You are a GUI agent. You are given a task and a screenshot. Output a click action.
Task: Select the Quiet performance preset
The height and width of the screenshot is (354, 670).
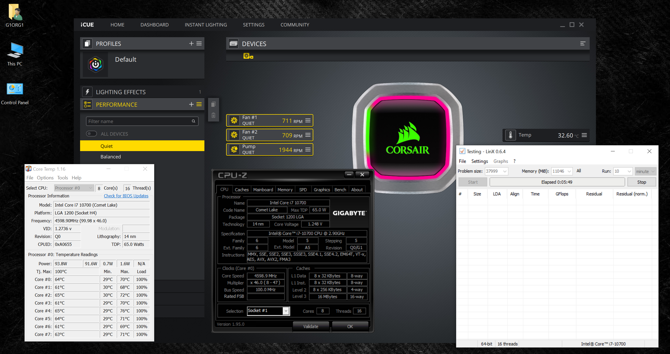click(142, 146)
